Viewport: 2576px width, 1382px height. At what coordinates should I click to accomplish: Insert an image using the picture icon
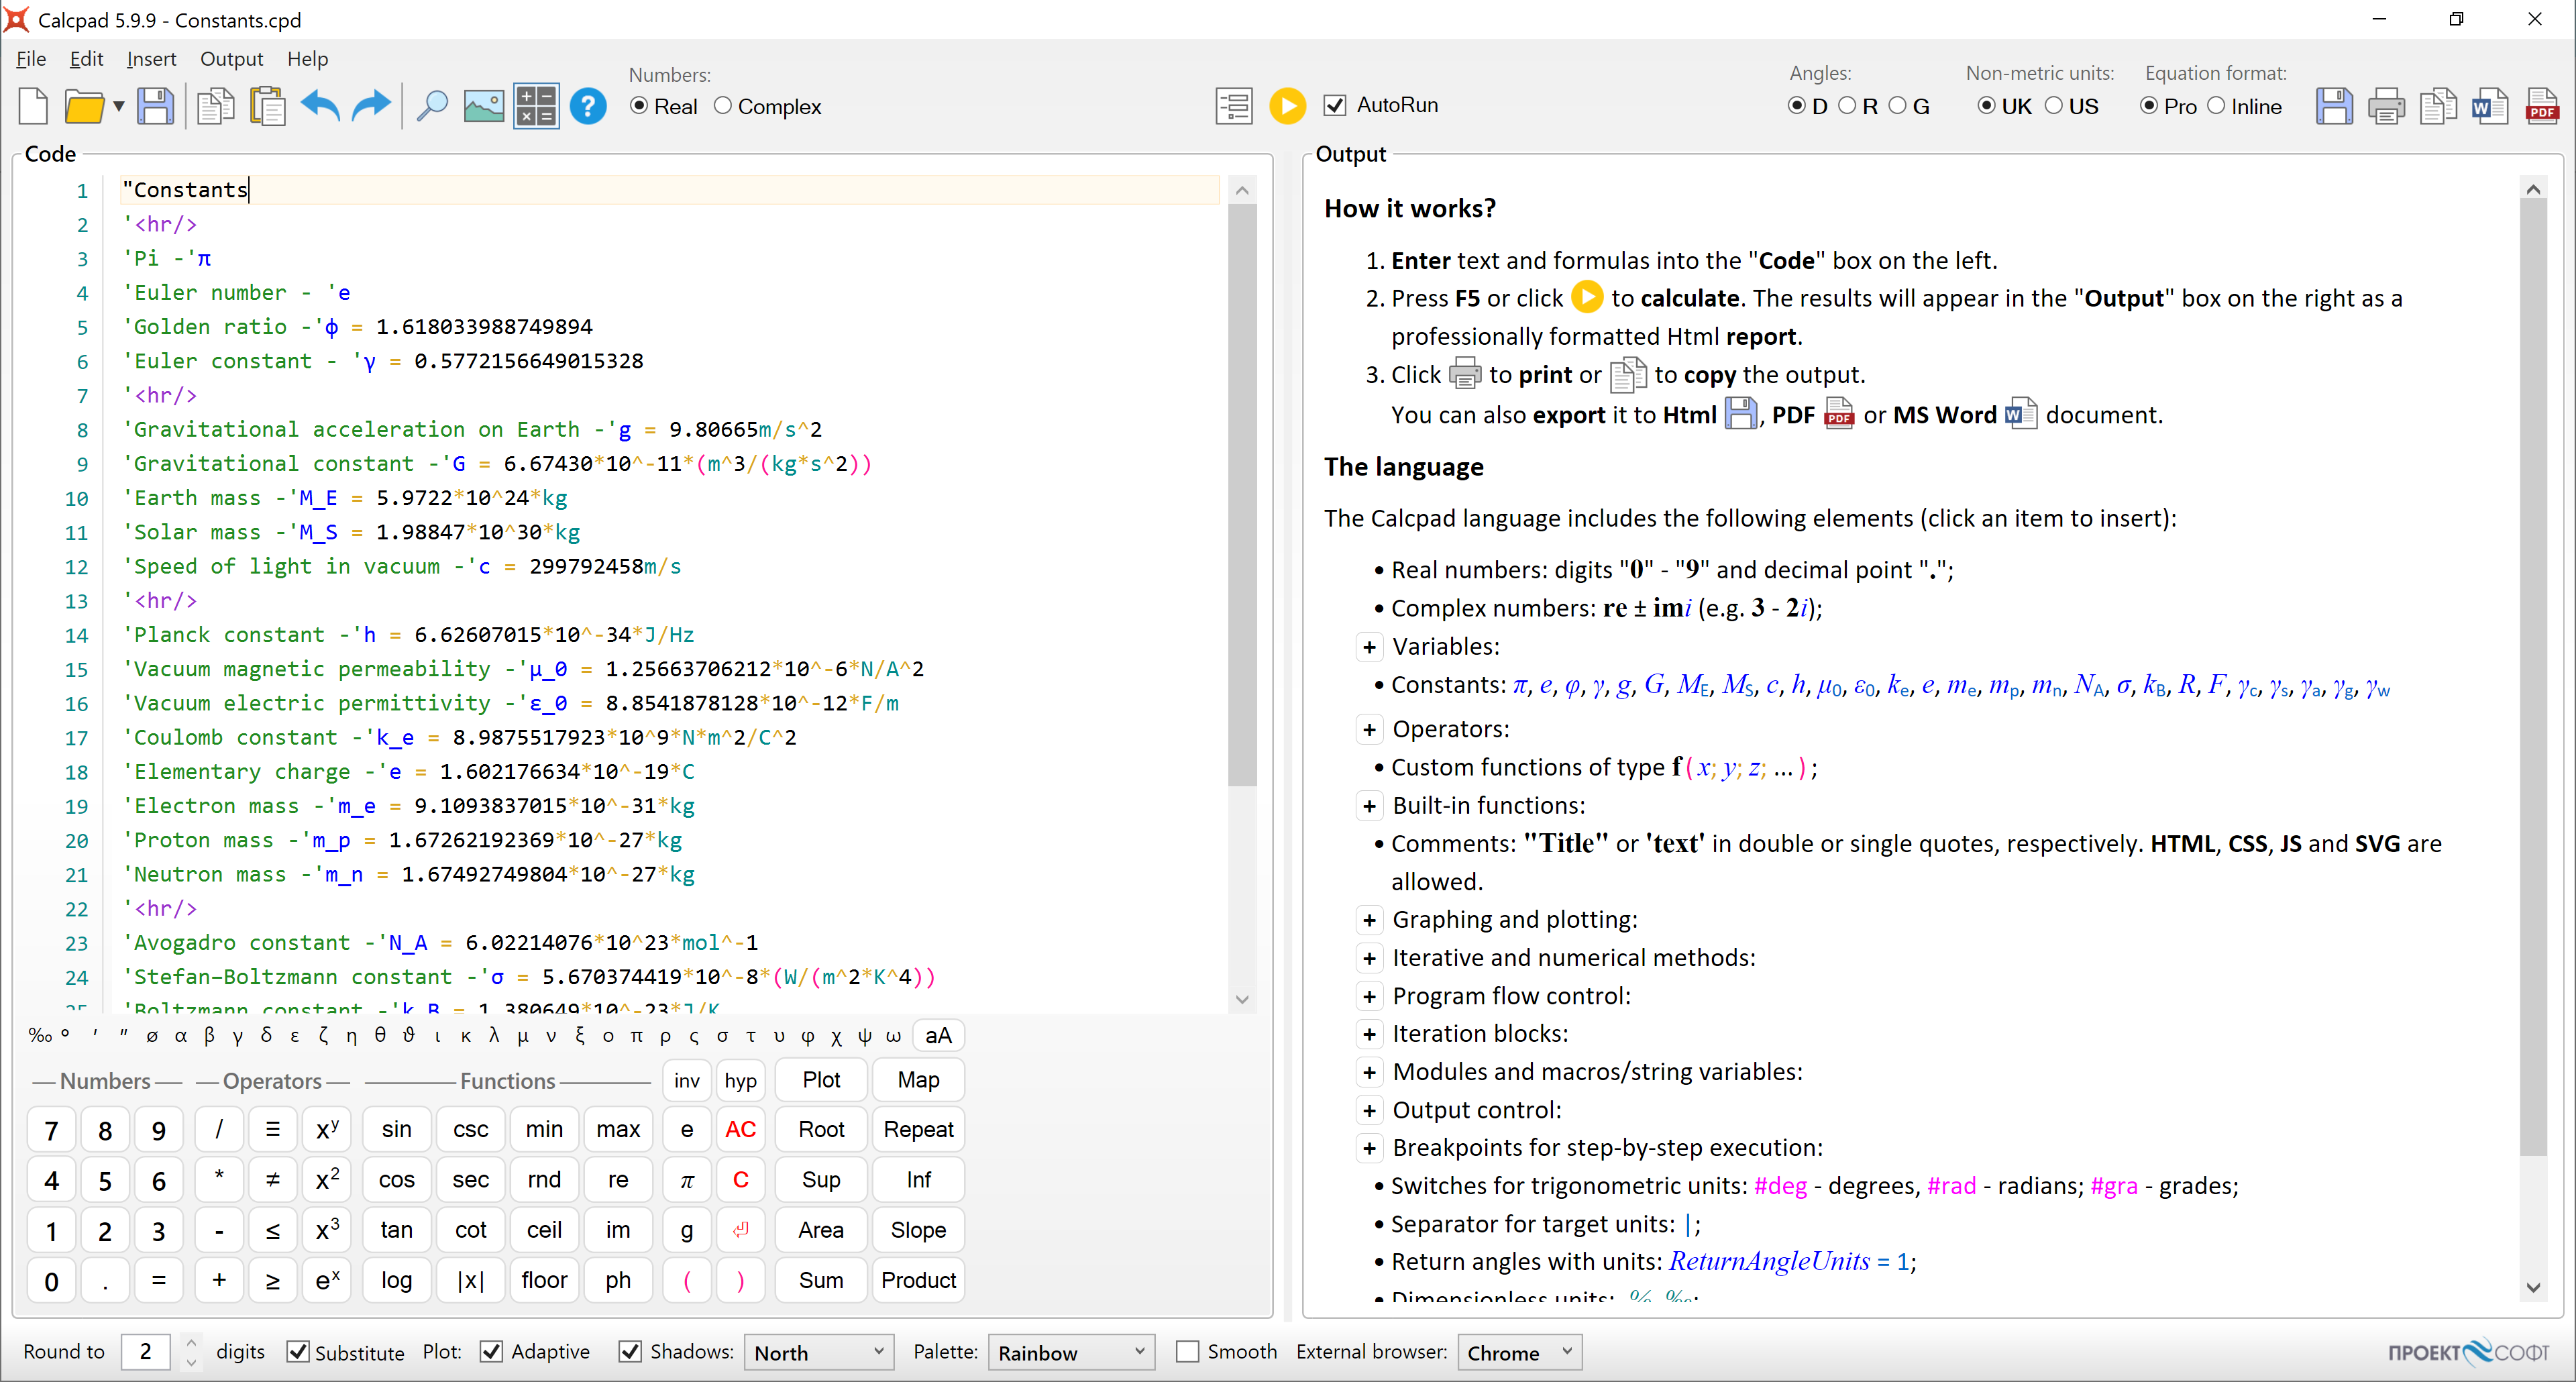[x=483, y=105]
